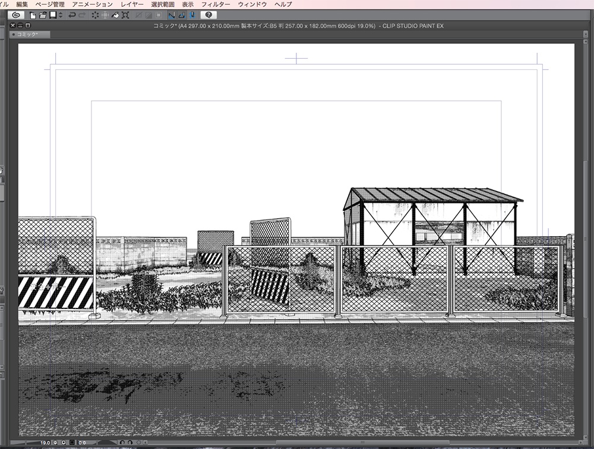Undo the last action

click(x=72, y=15)
